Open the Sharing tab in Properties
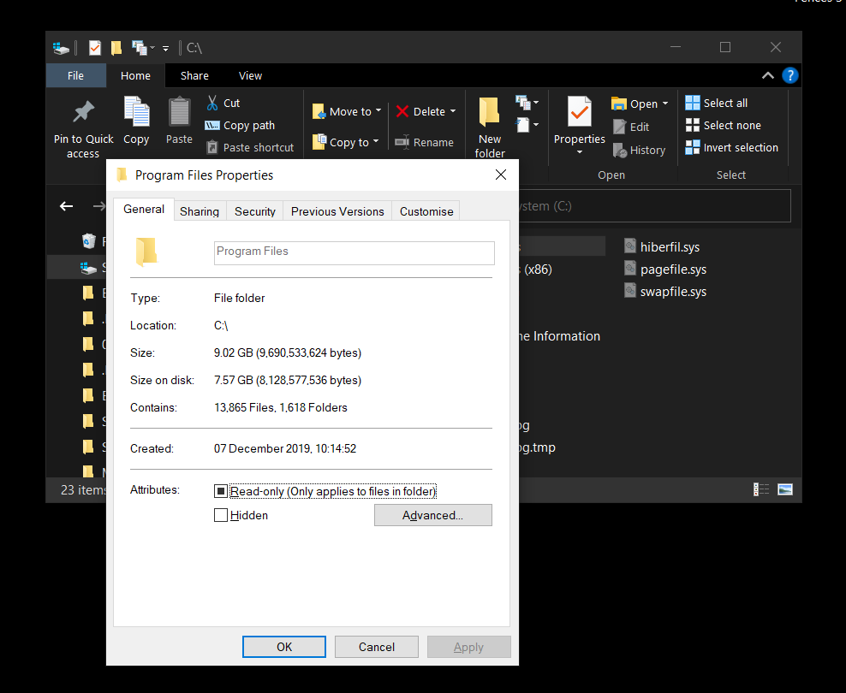This screenshot has width=846, height=693. pyautogui.click(x=200, y=211)
